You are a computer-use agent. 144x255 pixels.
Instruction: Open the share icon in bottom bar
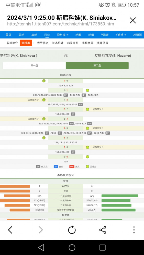click(x=103, y=230)
